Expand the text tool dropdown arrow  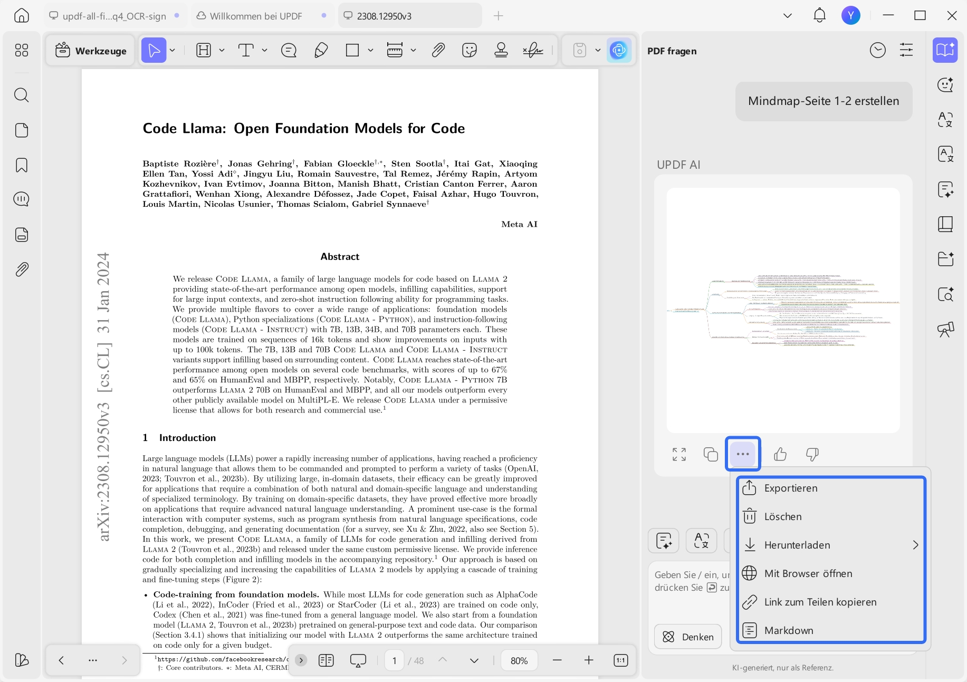[x=264, y=51]
